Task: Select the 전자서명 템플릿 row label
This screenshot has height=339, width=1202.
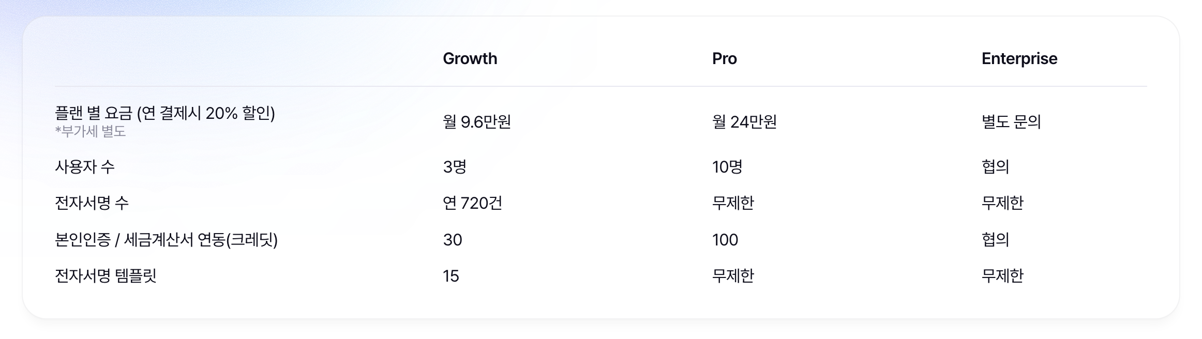Action: (x=106, y=276)
